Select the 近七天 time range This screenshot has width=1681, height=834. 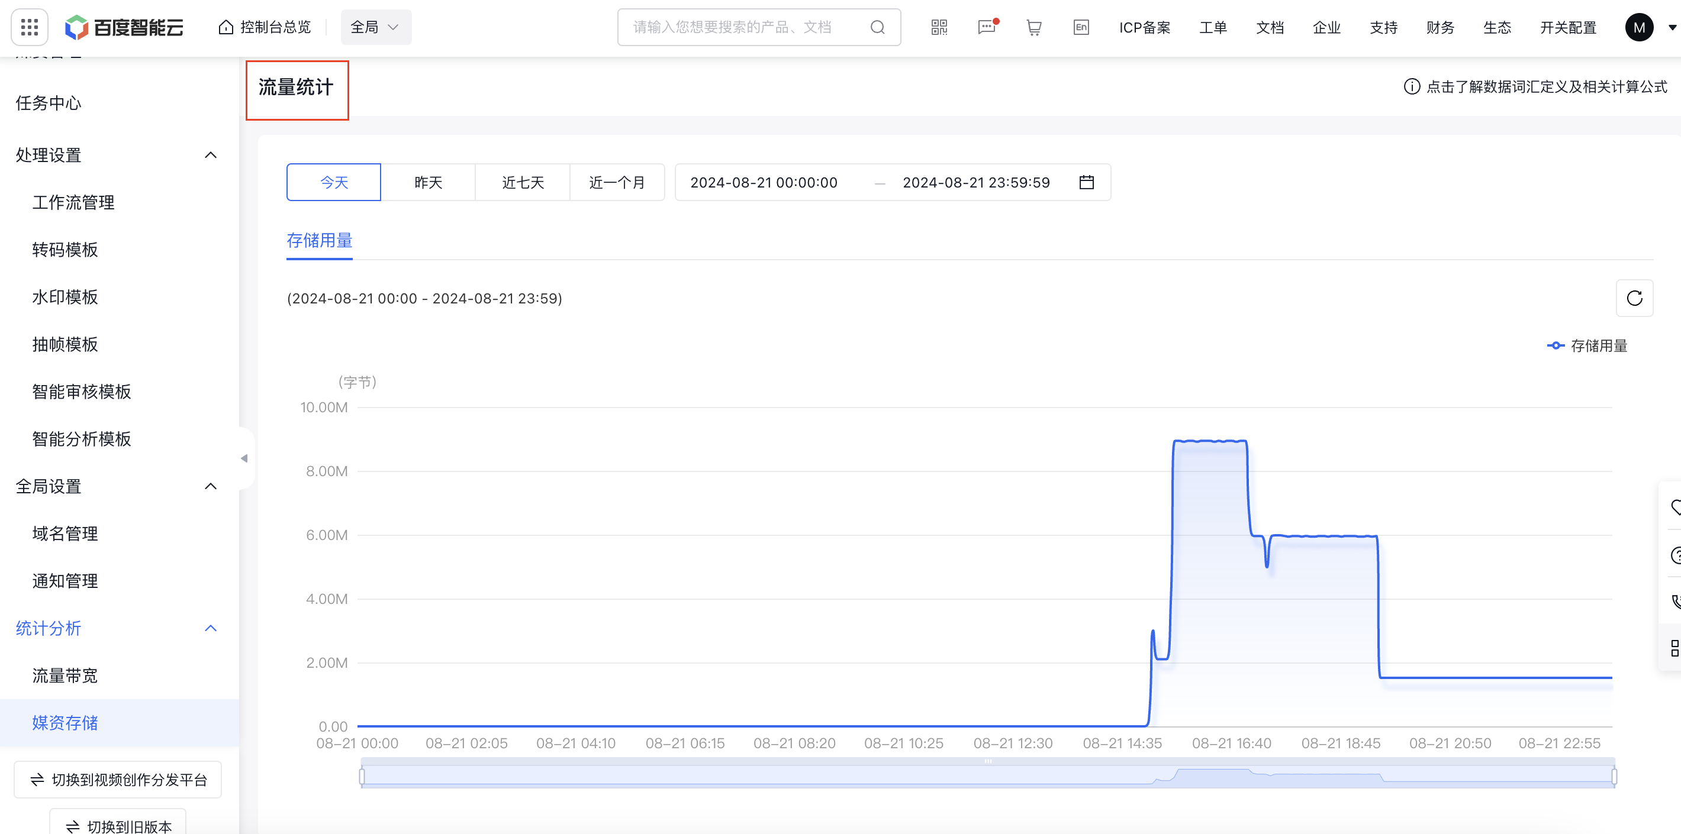(523, 183)
